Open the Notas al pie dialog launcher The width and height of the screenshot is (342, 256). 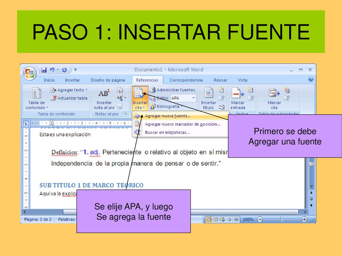coord(126,113)
